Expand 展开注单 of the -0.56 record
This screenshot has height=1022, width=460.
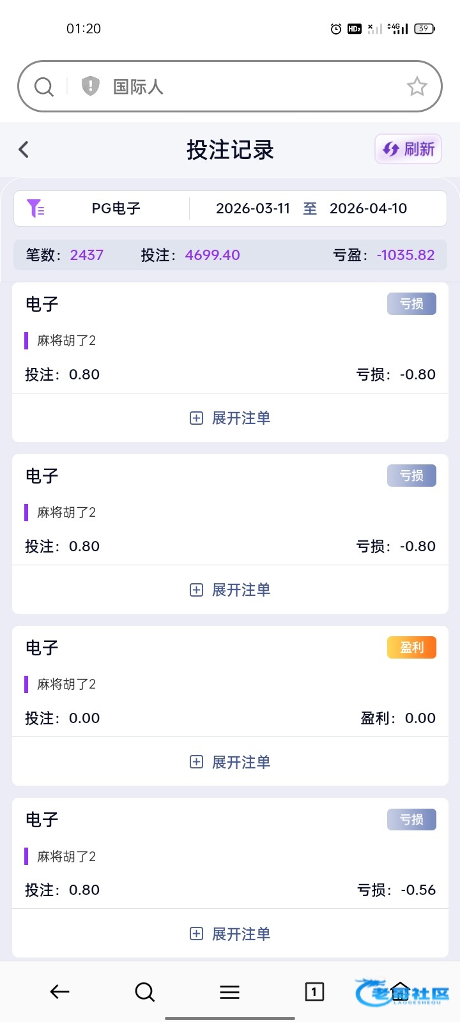pyautogui.click(x=230, y=934)
